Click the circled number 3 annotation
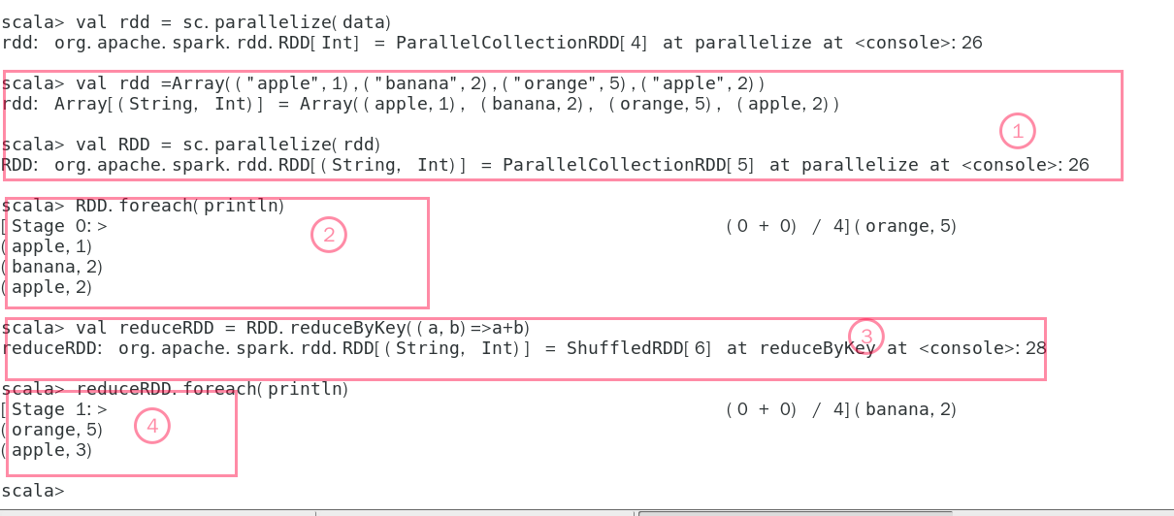1174x516 pixels. (866, 337)
